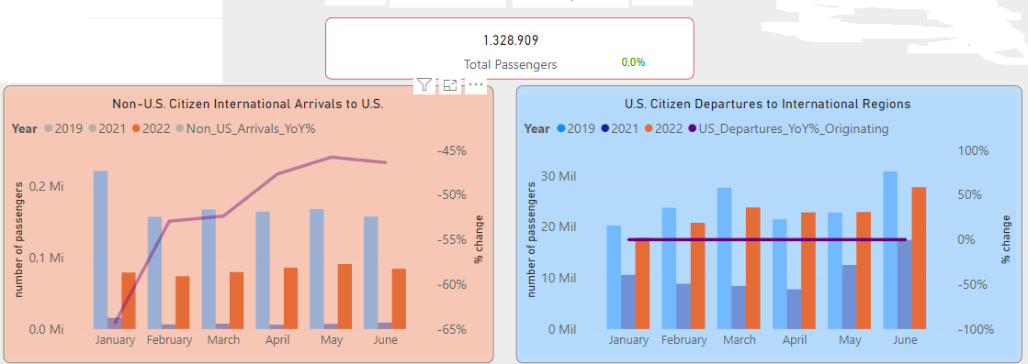This screenshot has height=364, width=1028.
Task: Select US_Departures_YoY%_Originating legend entry
Action: point(788,128)
